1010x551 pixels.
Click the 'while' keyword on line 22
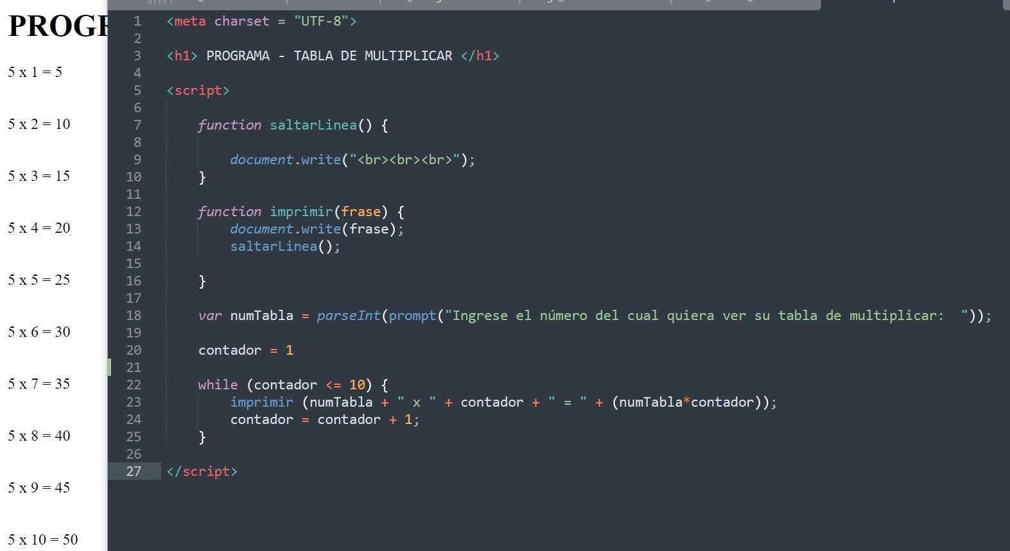point(218,385)
